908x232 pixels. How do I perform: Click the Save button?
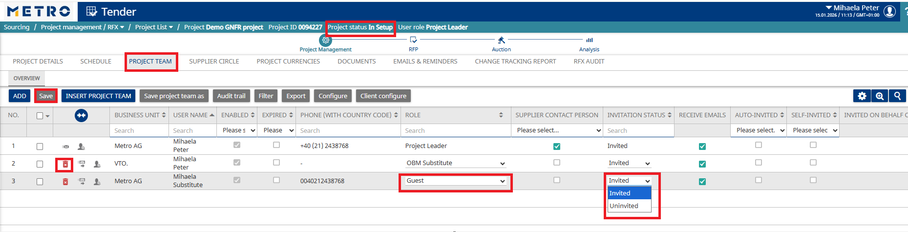pos(46,96)
